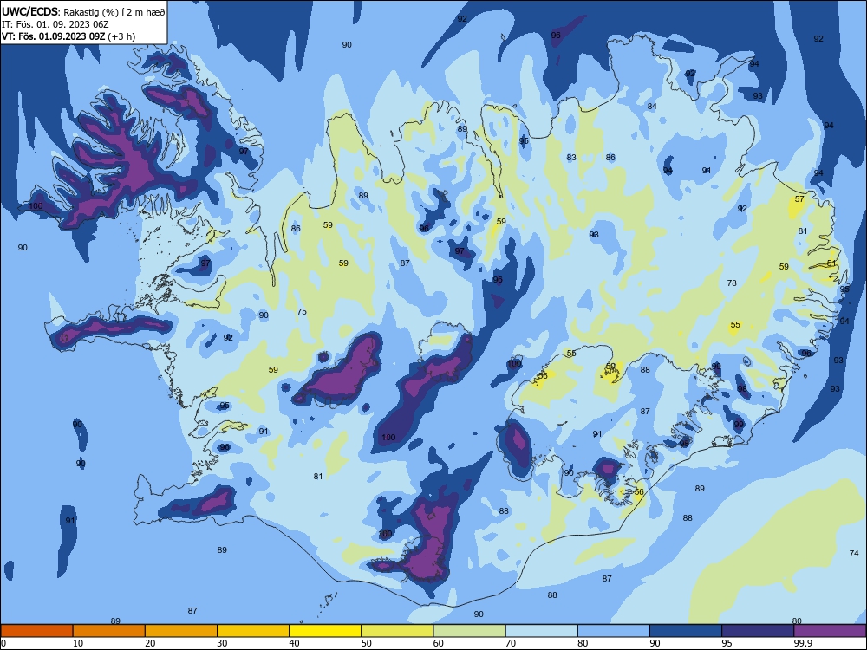Viewport: 867px width, 650px height.
Task: Choose the 80–90 medium blue legend swatch
Action: click(x=614, y=631)
